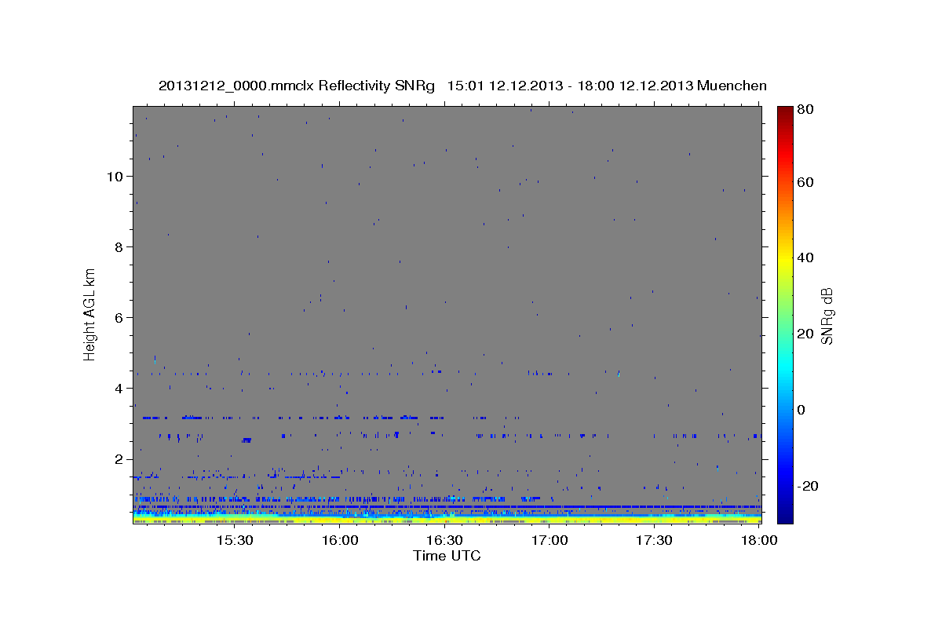Click the 15:30 time tick label
Image resolution: width=942 pixels, height=628 pixels.
[234, 541]
